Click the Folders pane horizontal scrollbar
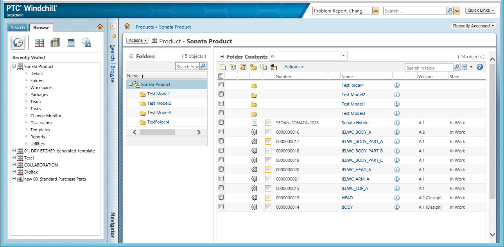The image size is (504, 247). tap(167, 132)
